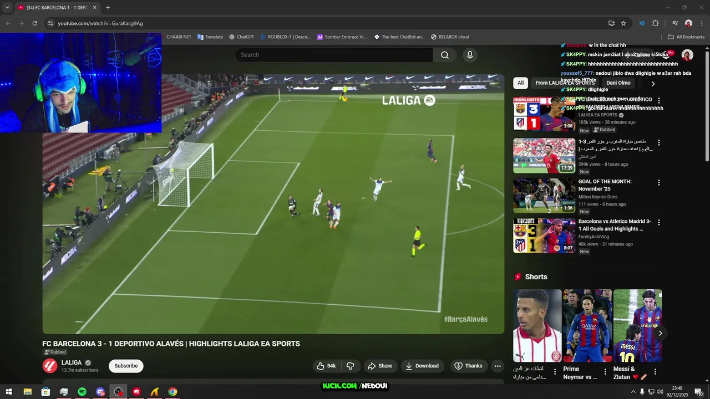Open the All Bookmarks folder

tap(686, 37)
